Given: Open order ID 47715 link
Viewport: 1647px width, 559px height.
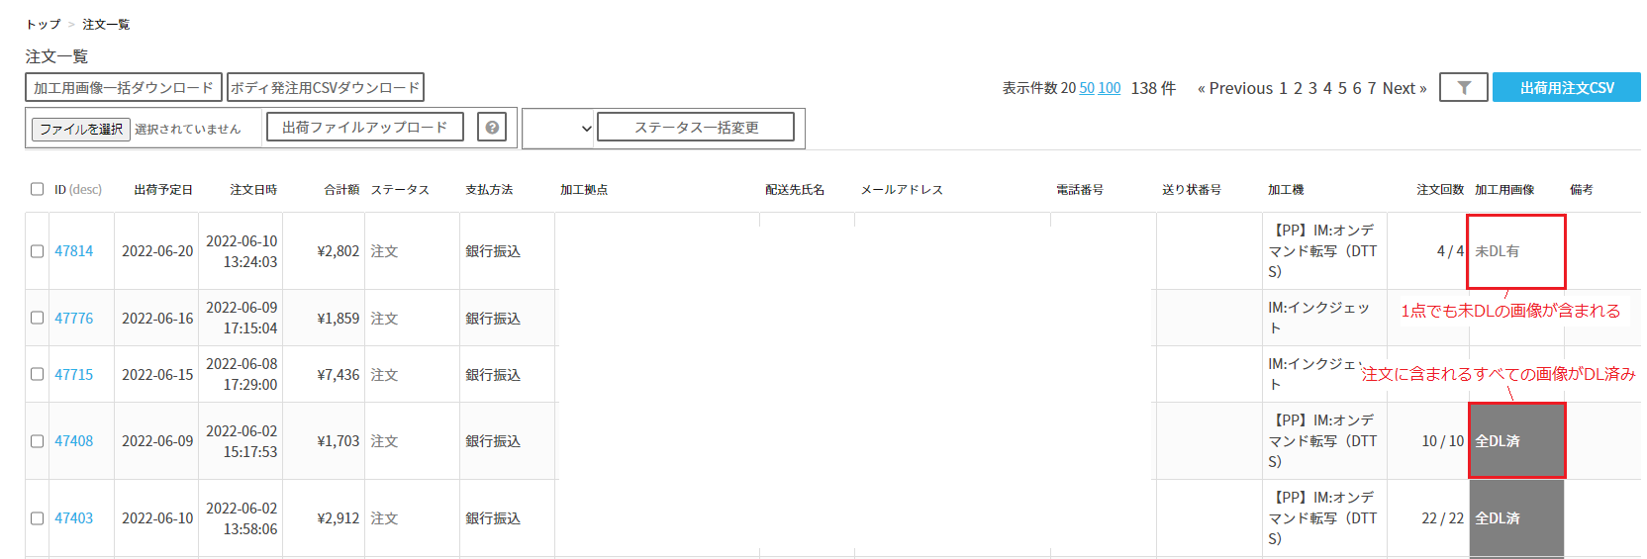Looking at the screenshot, I should [x=74, y=374].
